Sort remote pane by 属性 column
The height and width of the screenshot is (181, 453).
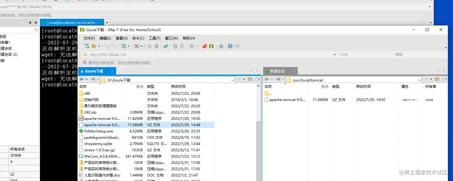(411, 87)
